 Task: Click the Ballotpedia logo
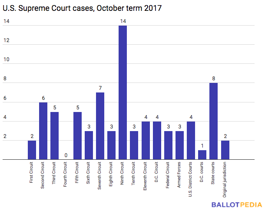(237, 205)
